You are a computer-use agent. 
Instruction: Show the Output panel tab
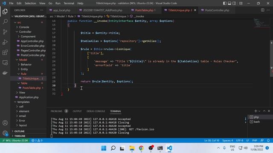click(77, 111)
